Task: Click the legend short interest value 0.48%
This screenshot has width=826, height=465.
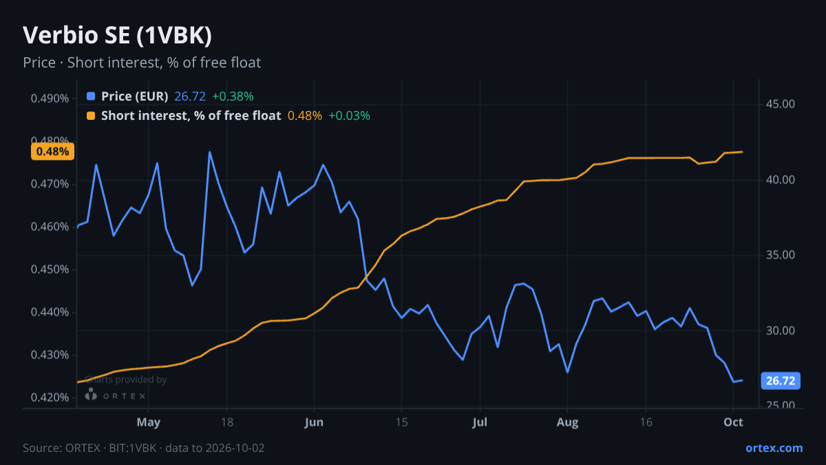Action: click(x=305, y=116)
